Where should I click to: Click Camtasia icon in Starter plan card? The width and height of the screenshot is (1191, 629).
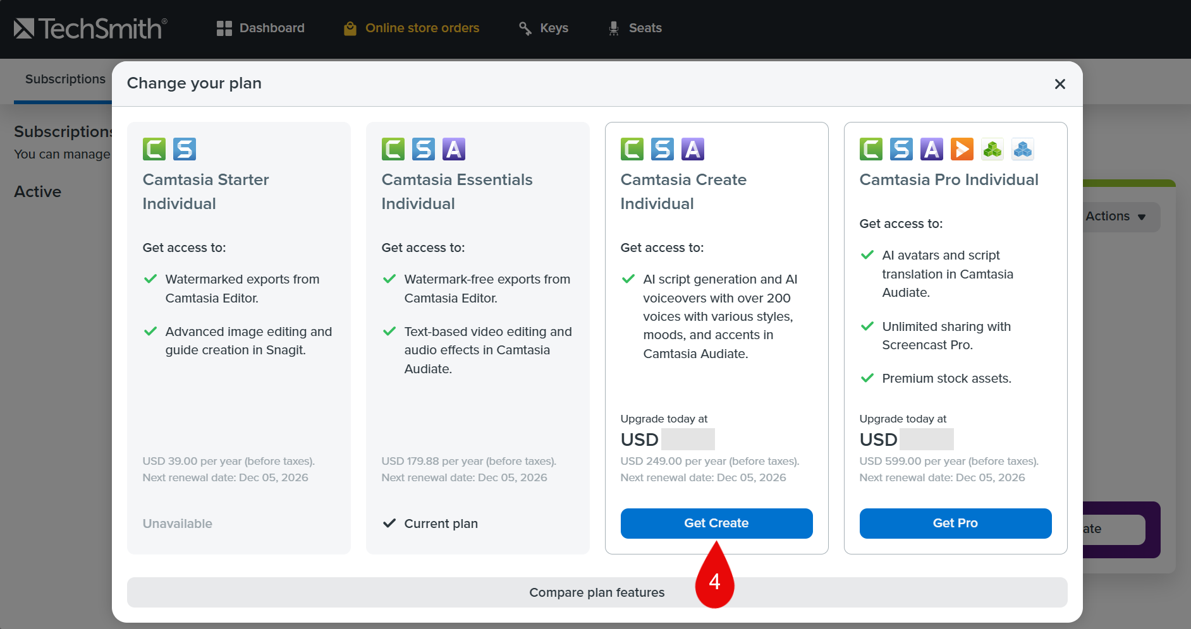click(154, 149)
